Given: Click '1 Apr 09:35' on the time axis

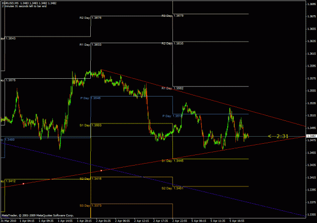Looking at the screenshot, I should pos(46,221).
